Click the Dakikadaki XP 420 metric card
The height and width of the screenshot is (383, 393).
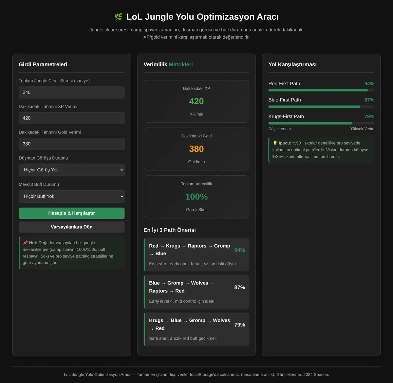click(196, 101)
